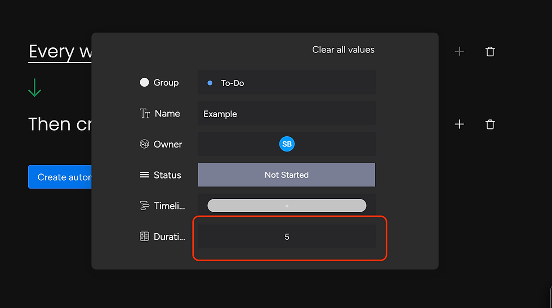Click the plus icon on the top row

(x=460, y=52)
